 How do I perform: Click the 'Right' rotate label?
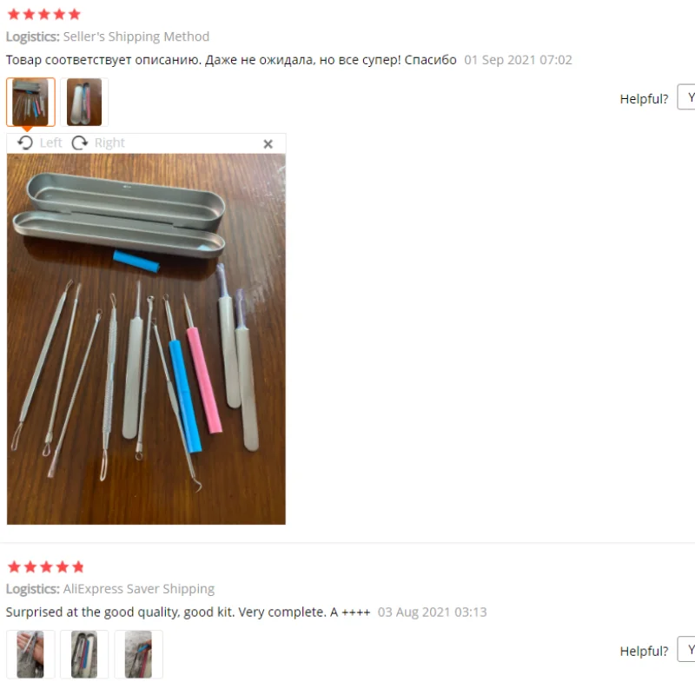(x=109, y=142)
